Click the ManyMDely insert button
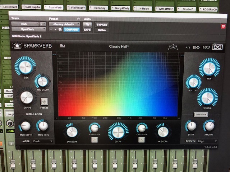Viewport: 230px width, 172px height. (121, 8)
